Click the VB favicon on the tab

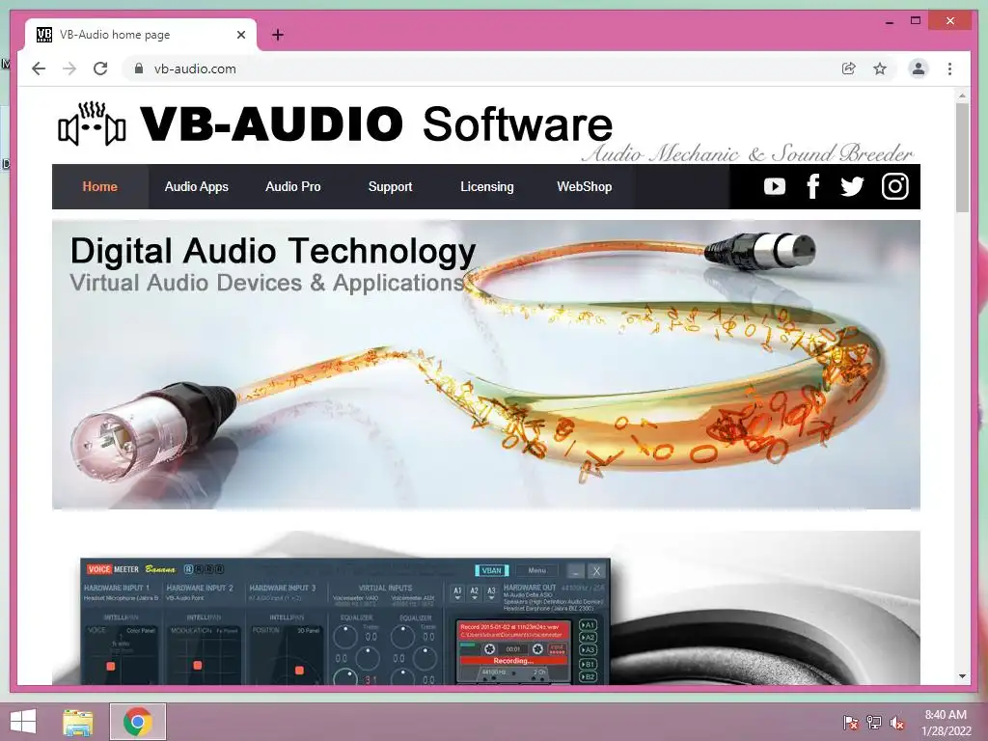click(x=44, y=35)
